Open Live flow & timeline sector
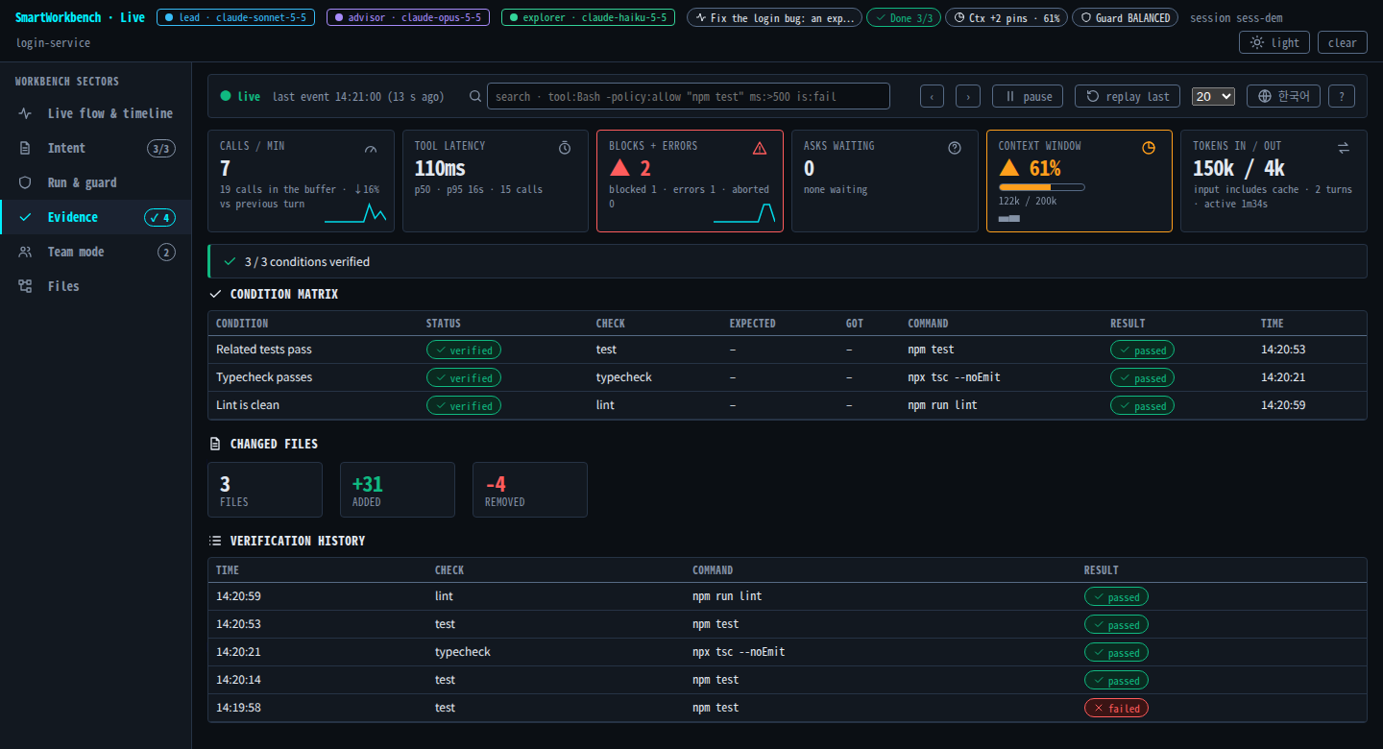This screenshot has height=749, width=1383. click(x=96, y=113)
